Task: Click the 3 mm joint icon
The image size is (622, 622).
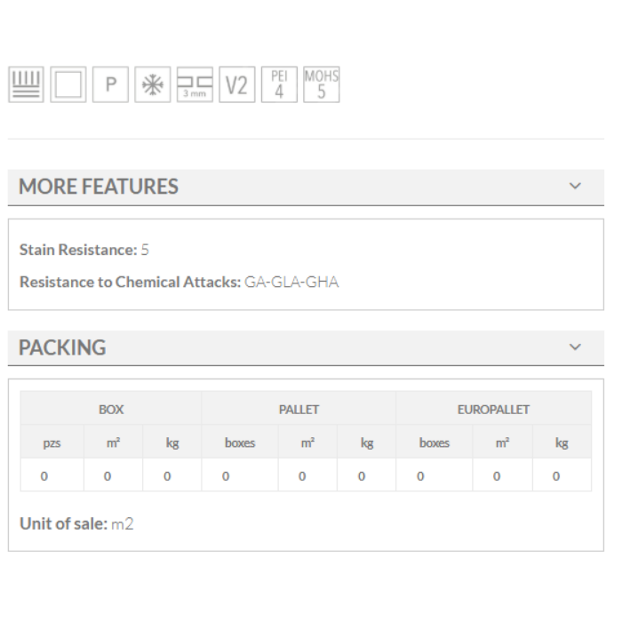Action: coord(195,85)
